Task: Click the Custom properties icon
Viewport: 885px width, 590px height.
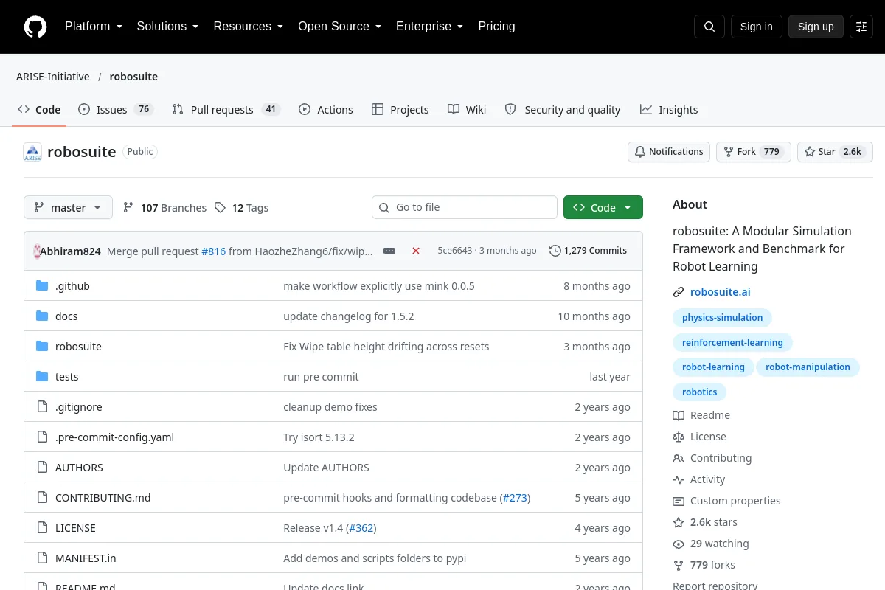Action: [678, 501]
